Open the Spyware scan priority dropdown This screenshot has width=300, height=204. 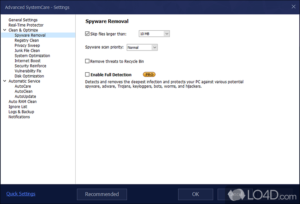tap(142, 48)
